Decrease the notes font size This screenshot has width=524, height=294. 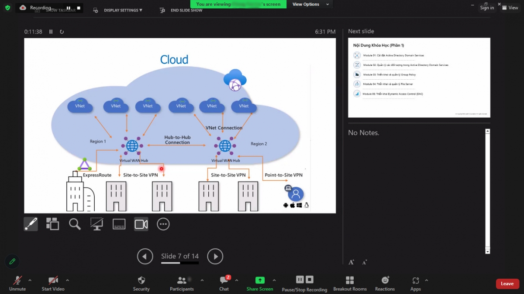365,262
